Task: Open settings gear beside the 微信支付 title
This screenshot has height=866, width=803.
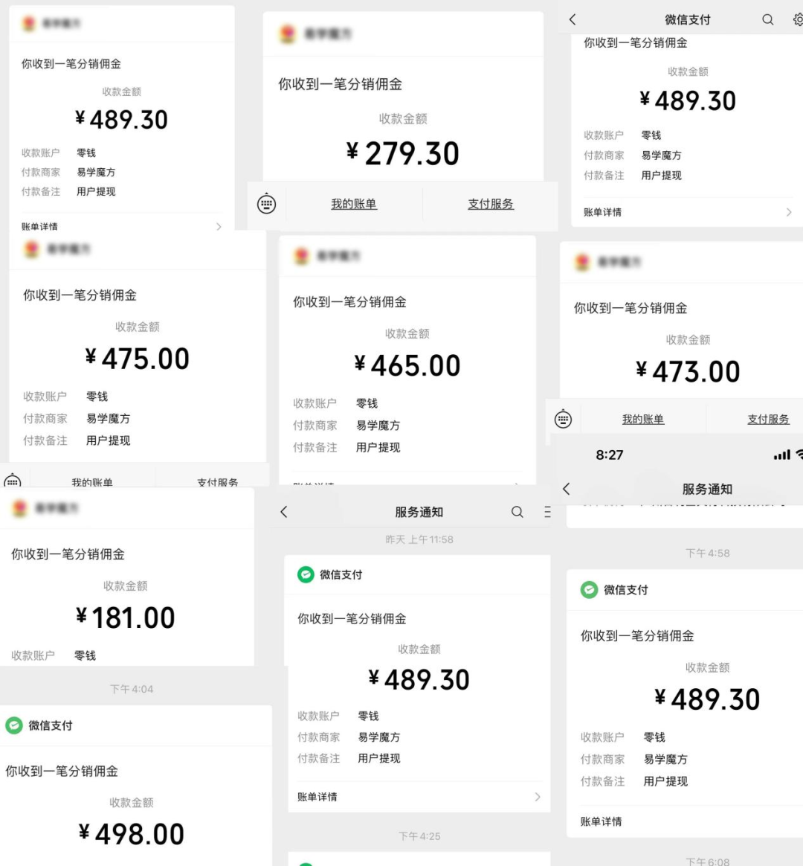Action: (798, 20)
